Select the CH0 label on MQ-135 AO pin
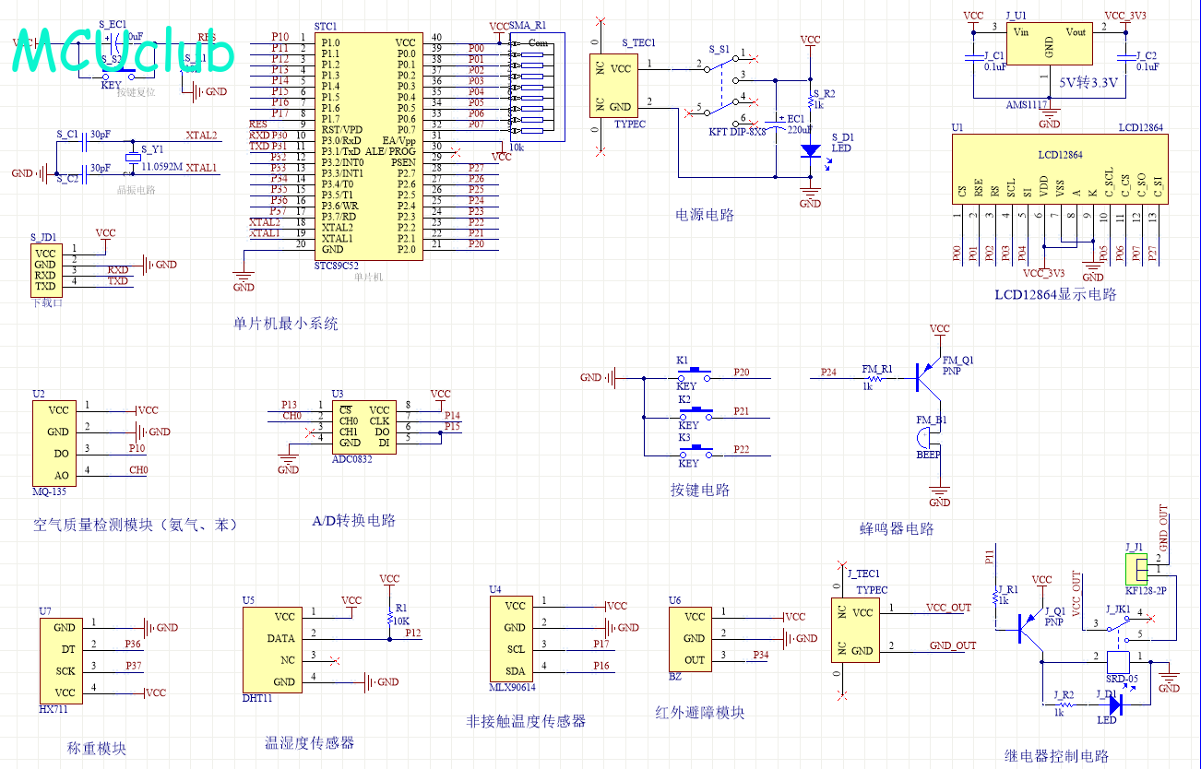The height and width of the screenshot is (769, 1201). (x=138, y=470)
